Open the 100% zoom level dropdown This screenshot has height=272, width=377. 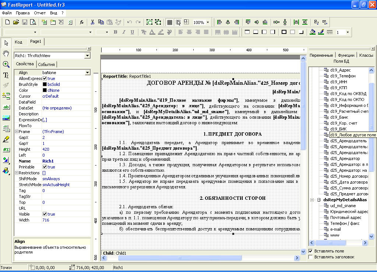click(208, 22)
